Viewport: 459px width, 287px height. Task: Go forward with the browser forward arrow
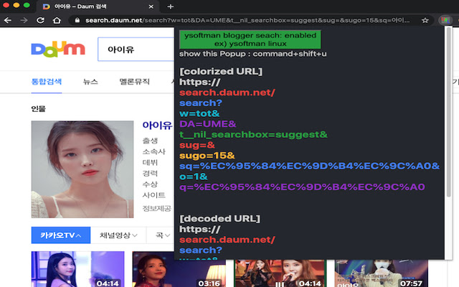point(24,20)
